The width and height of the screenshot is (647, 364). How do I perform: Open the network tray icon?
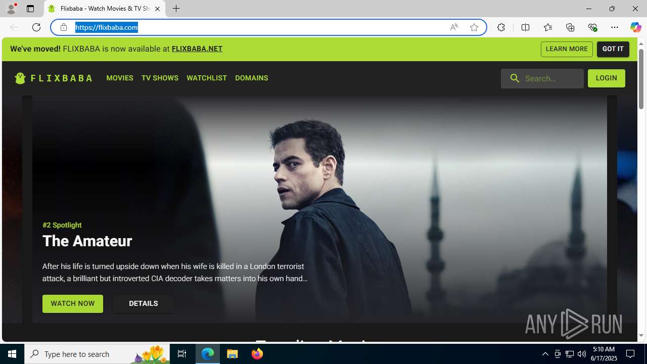click(x=570, y=354)
